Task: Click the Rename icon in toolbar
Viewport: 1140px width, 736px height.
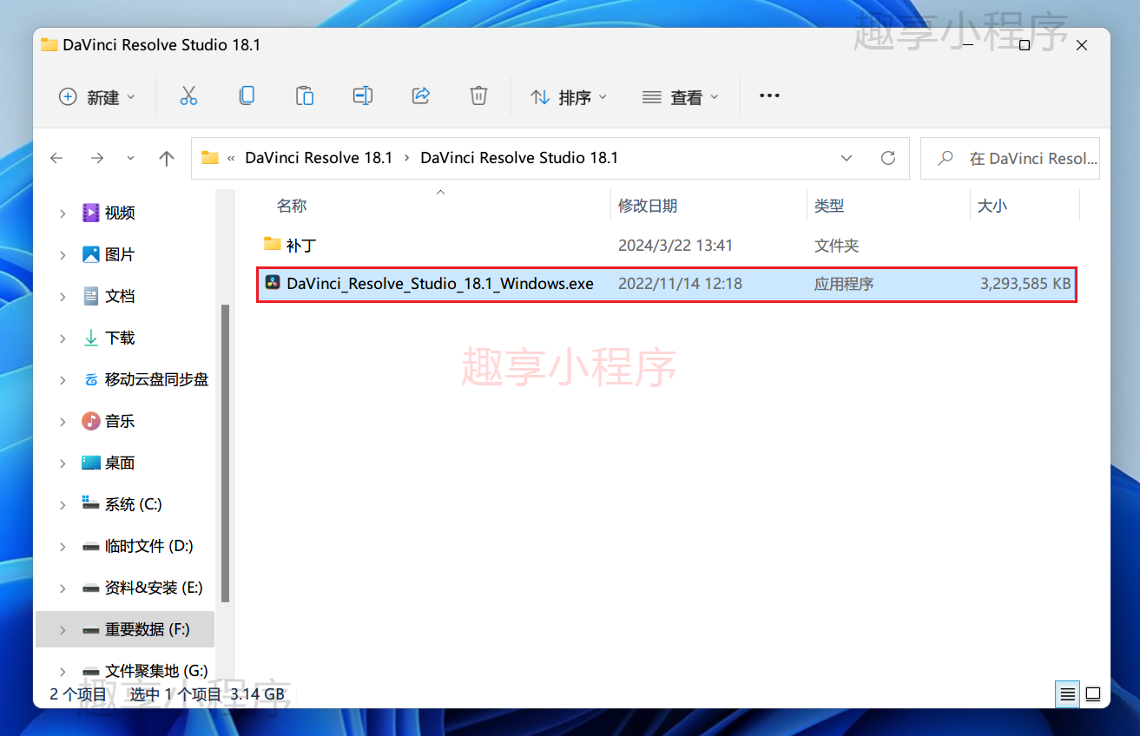Action: [363, 96]
